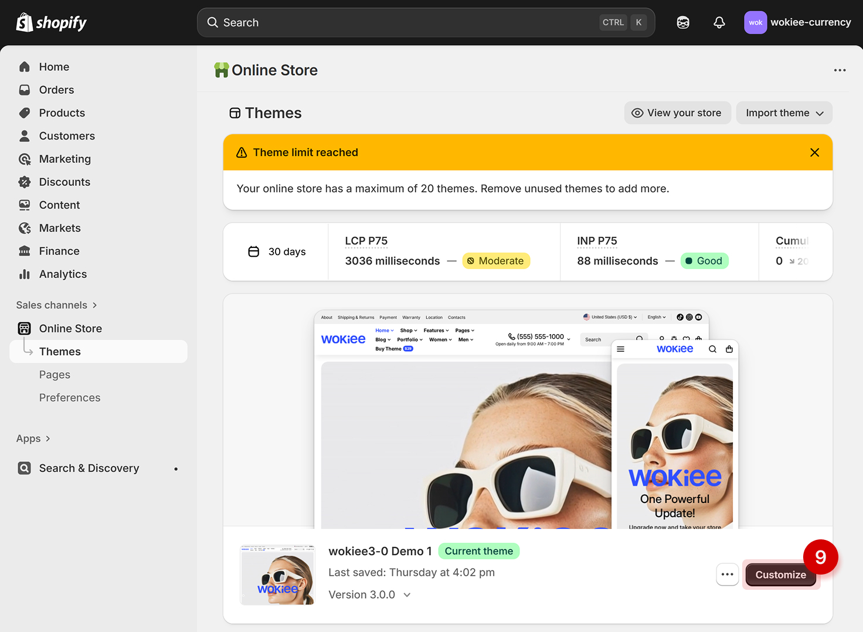Screen dimensions: 863x632
Task: Click the Shopify logo in header
Action: (x=51, y=22)
